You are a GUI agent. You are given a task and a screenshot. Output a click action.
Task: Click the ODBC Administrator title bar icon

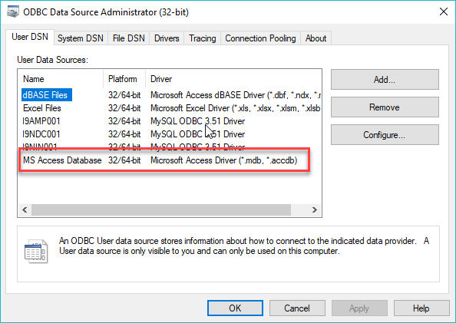(x=13, y=12)
